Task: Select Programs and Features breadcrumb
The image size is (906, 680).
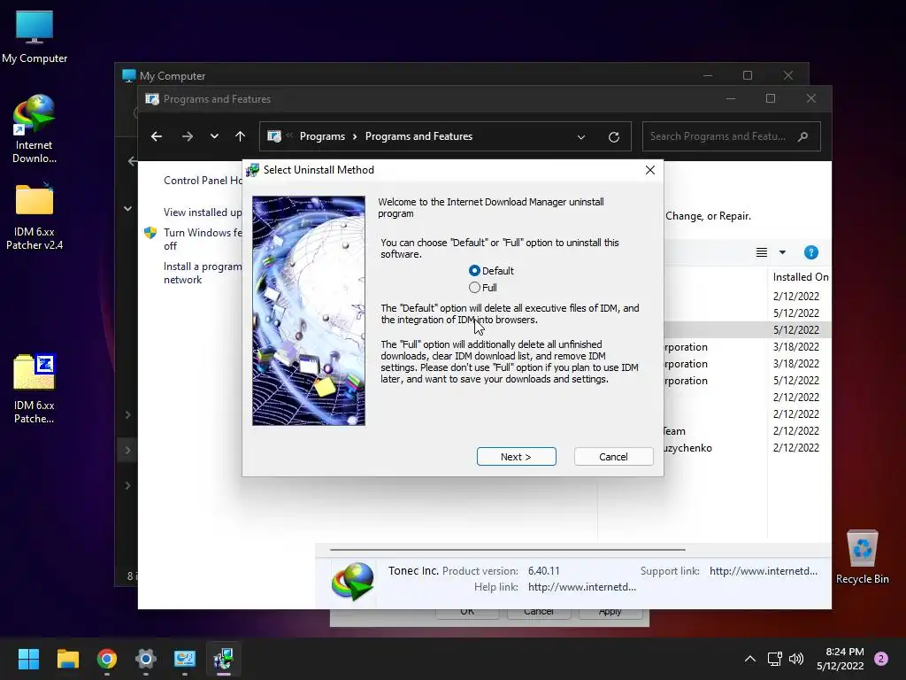Action: click(x=418, y=136)
